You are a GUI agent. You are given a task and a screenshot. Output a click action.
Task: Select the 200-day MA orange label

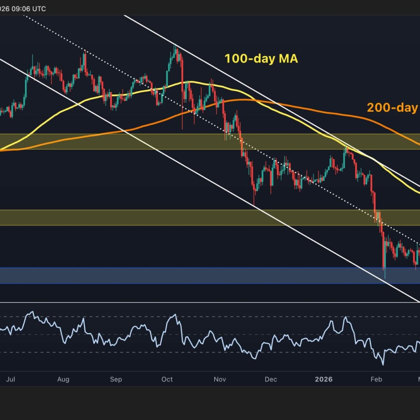[x=393, y=107]
